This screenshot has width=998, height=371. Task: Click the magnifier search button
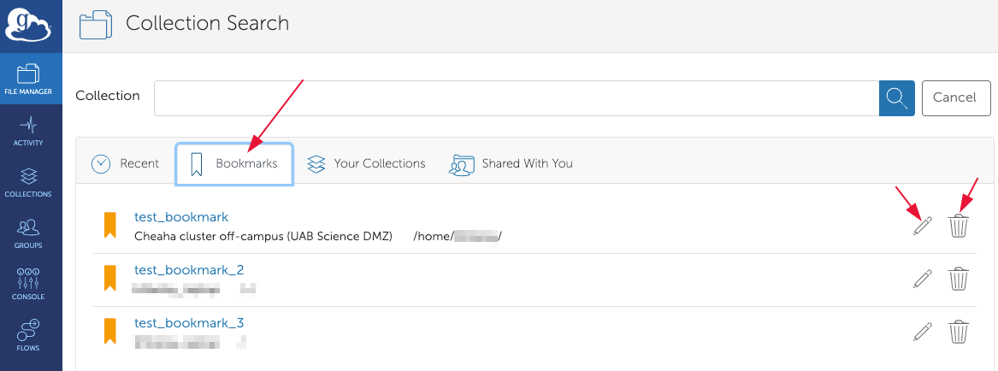[x=897, y=98]
